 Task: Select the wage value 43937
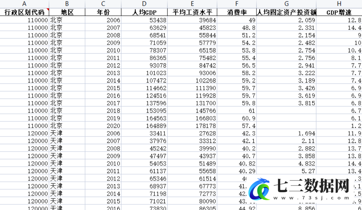(192, 156)
